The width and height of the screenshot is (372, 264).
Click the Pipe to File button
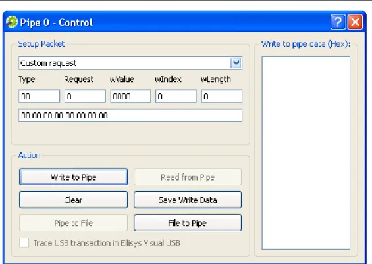coord(74,223)
